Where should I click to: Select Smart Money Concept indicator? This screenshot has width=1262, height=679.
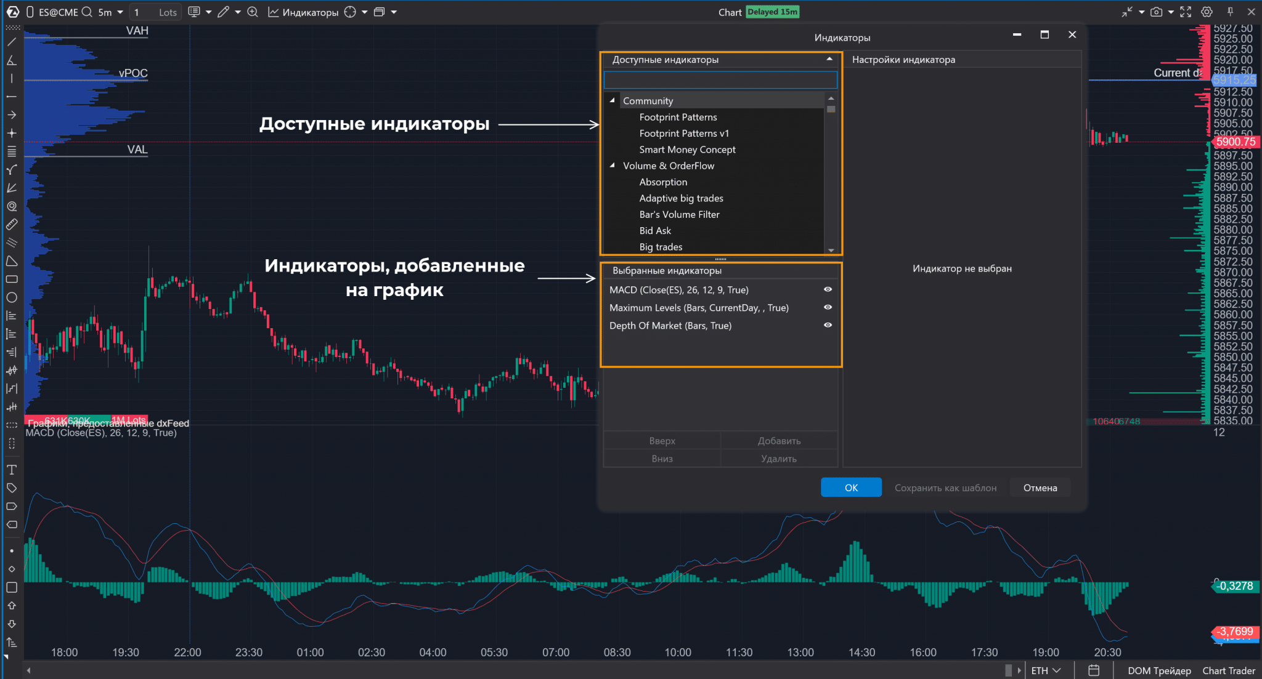pyautogui.click(x=687, y=150)
